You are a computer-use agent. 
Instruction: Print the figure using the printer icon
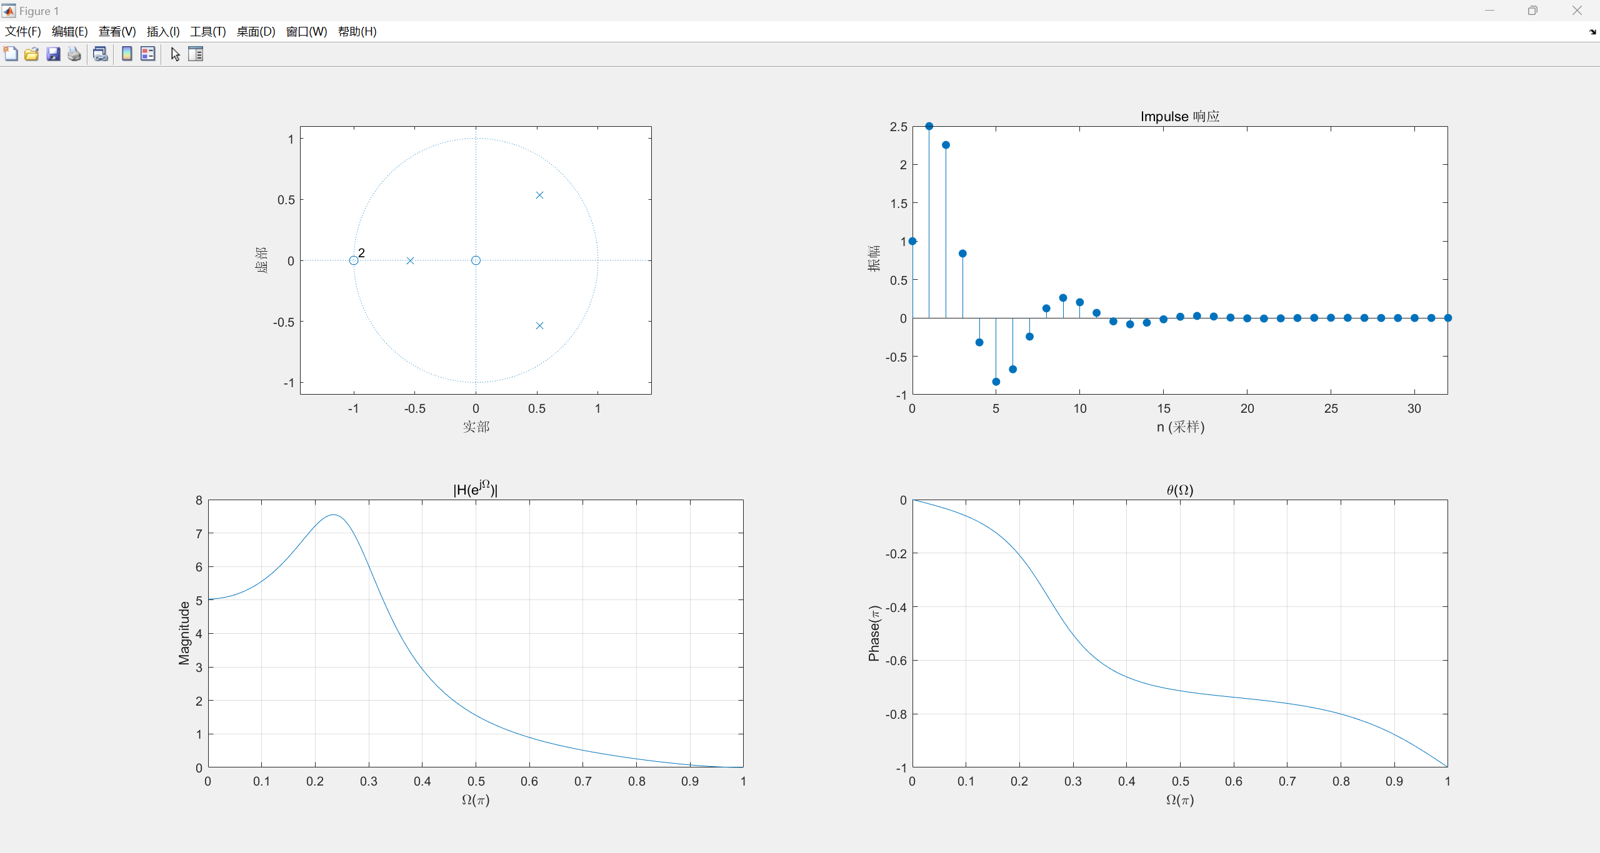pyautogui.click(x=74, y=54)
